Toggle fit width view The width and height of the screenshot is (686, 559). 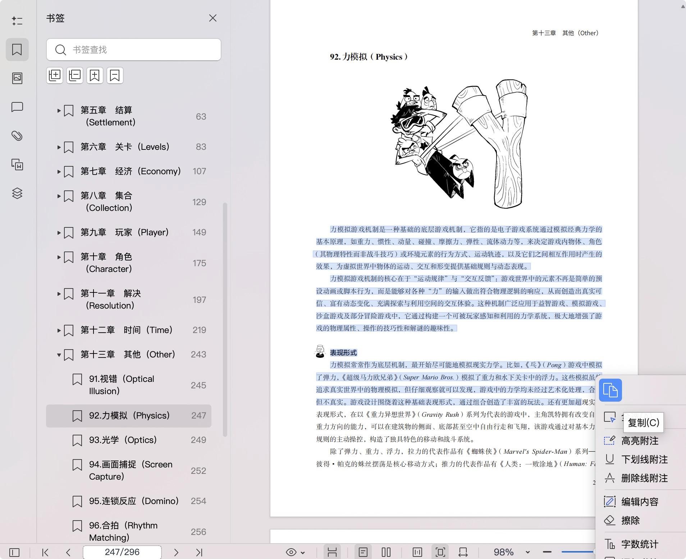click(x=463, y=552)
